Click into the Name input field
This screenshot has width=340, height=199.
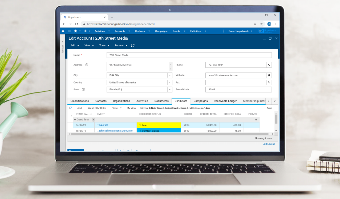[x=189, y=55]
